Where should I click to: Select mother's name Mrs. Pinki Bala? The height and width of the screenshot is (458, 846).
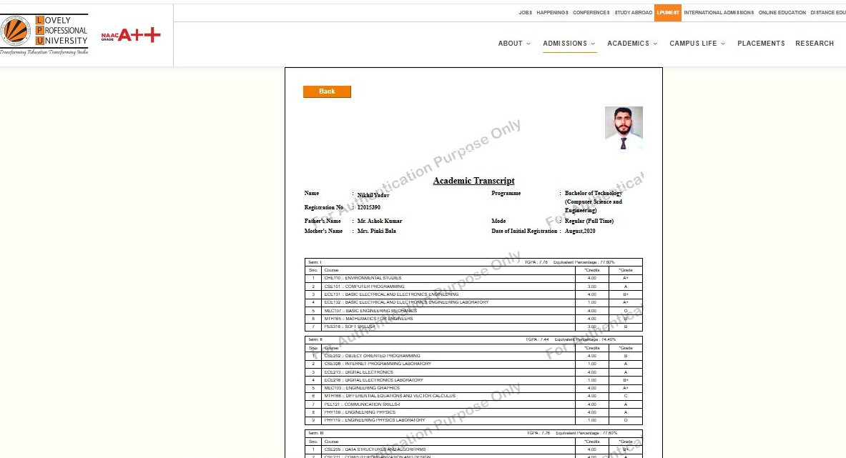click(x=376, y=232)
